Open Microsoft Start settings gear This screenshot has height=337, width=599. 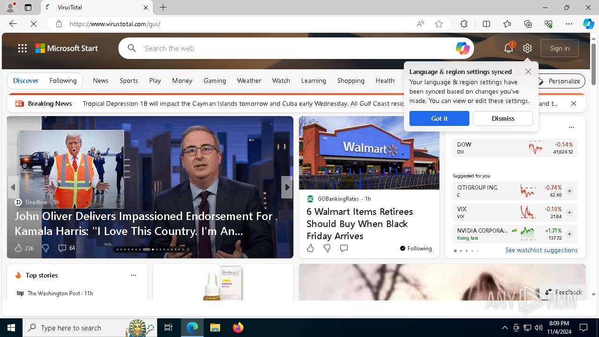click(x=527, y=48)
